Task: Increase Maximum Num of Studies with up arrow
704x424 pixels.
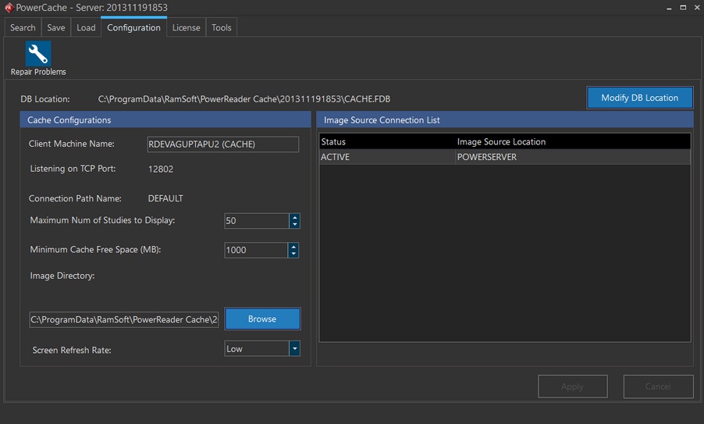Action: point(294,217)
